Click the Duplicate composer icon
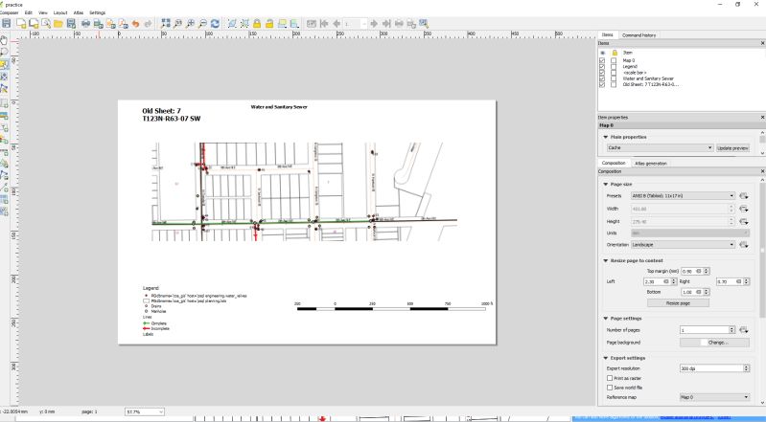Image resolution: width=766 pixels, height=422 pixels. pyautogui.click(x=34, y=23)
